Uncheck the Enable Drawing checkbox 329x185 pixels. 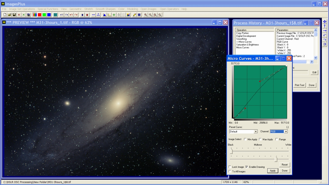point(247,167)
